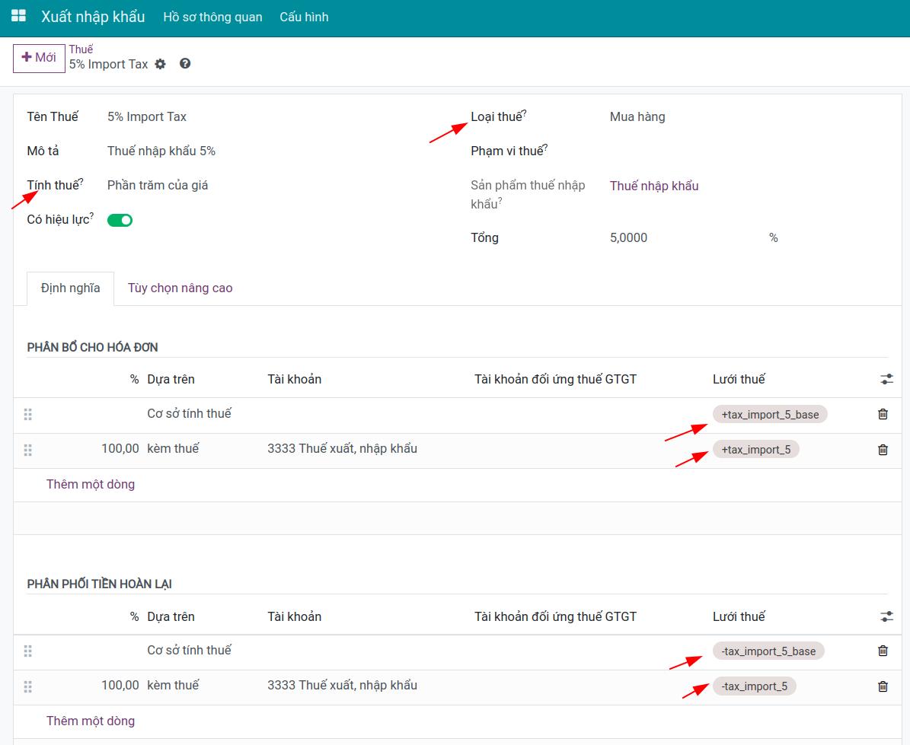Click the gear actions icon beside 5% Import Tax

160,65
